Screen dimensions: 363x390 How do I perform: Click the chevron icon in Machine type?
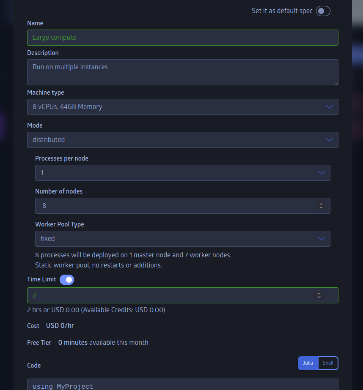pyautogui.click(x=330, y=107)
